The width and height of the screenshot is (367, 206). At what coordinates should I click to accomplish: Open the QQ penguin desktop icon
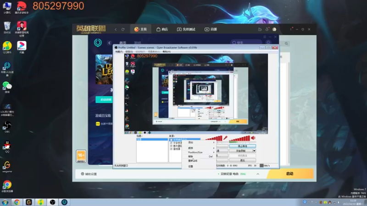7,146
